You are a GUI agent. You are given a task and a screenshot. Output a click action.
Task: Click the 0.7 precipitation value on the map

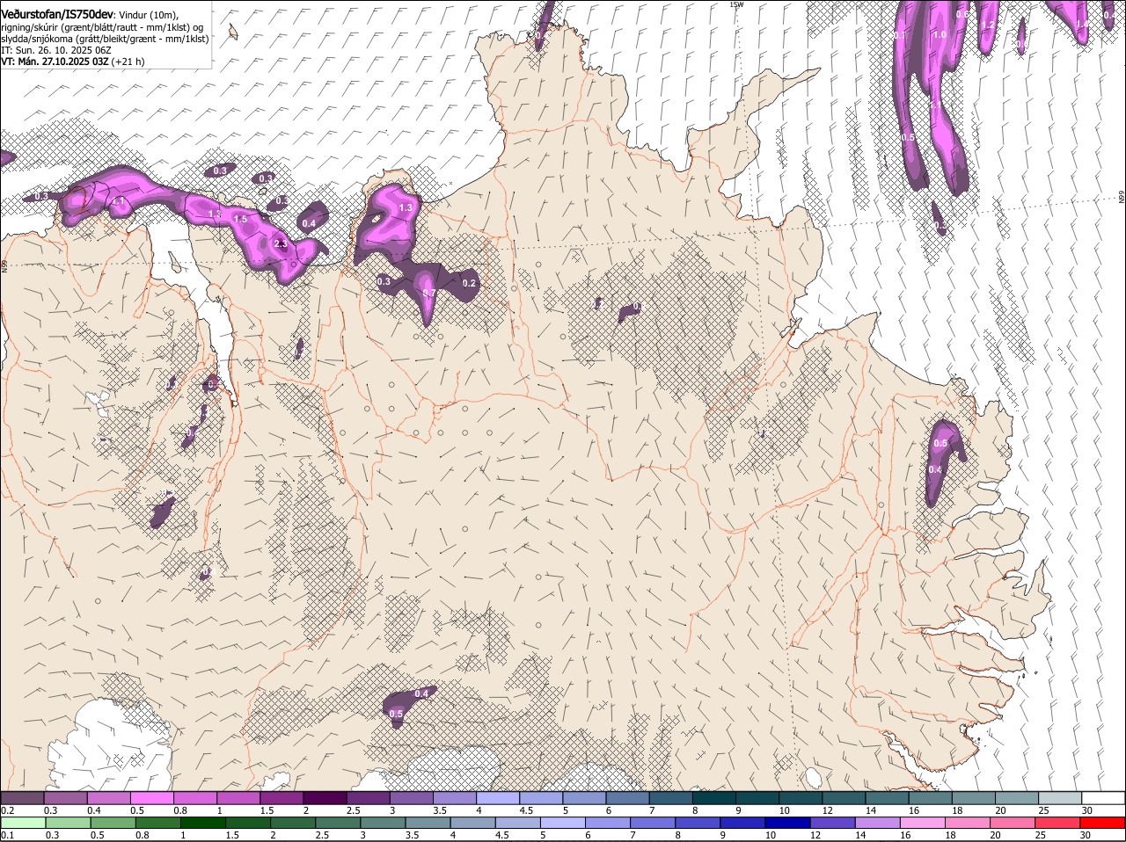pyautogui.click(x=428, y=293)
